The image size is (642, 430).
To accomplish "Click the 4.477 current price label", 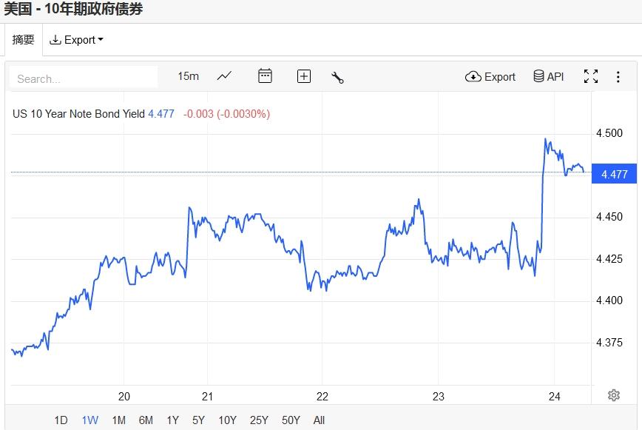I will tap(615, 175).
